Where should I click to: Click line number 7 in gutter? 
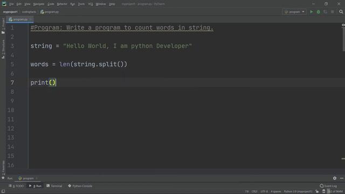(x=12, y=82)
